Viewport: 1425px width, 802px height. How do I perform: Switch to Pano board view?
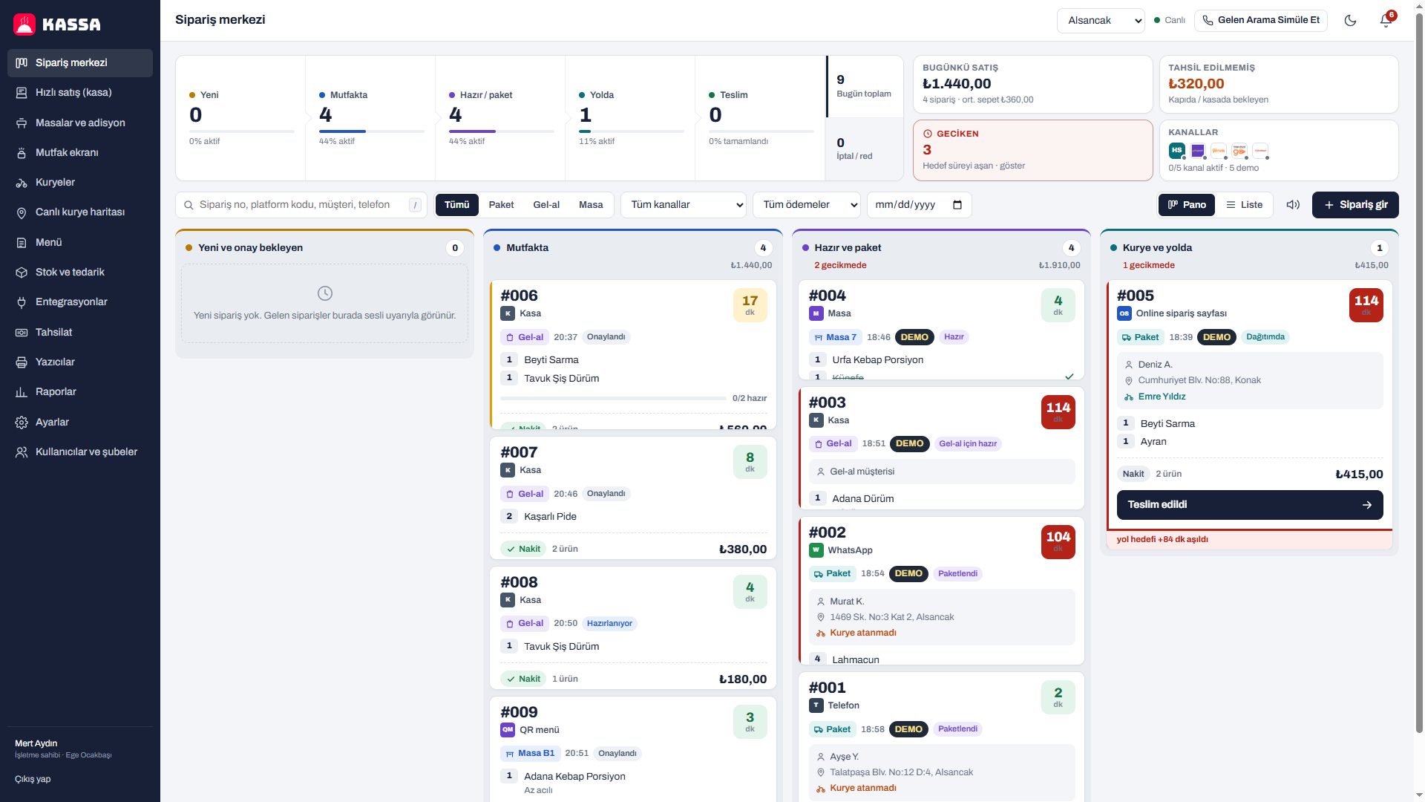pos(1187,205)
